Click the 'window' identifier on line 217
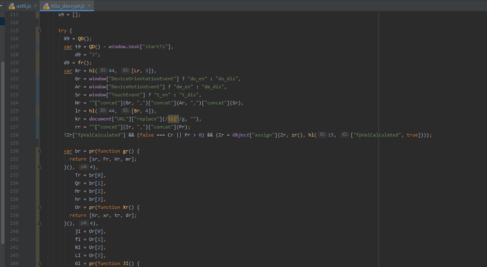The image size is (487, 267). [x=117, y=47]
